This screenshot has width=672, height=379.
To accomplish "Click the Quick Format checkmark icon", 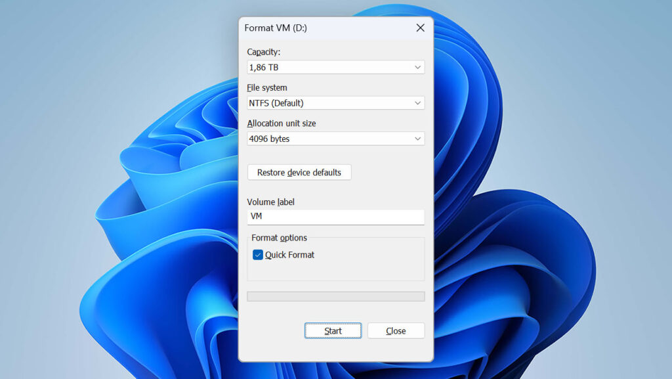I will click(258, 255).
